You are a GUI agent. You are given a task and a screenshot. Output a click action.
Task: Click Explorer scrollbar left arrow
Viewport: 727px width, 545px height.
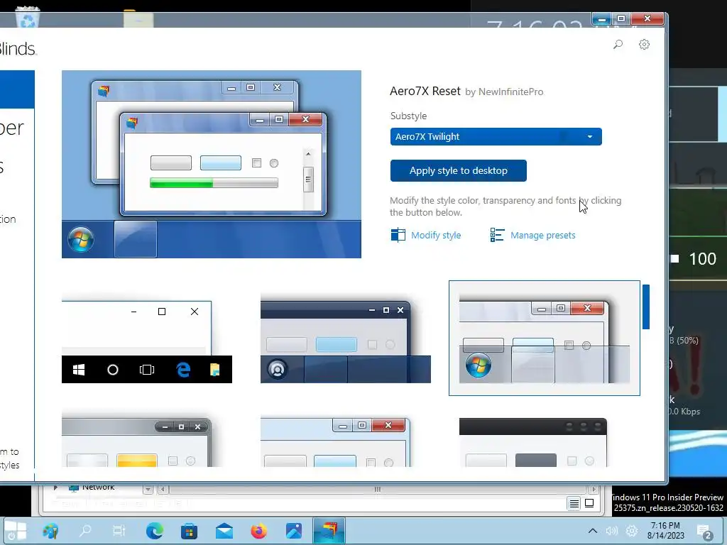(163, 490)
